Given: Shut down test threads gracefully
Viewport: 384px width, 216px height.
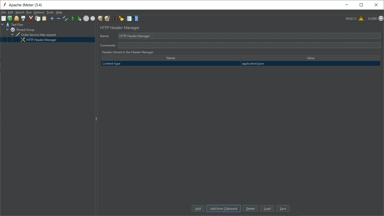Looking at the screenshot, I should (x=93, y=18).
